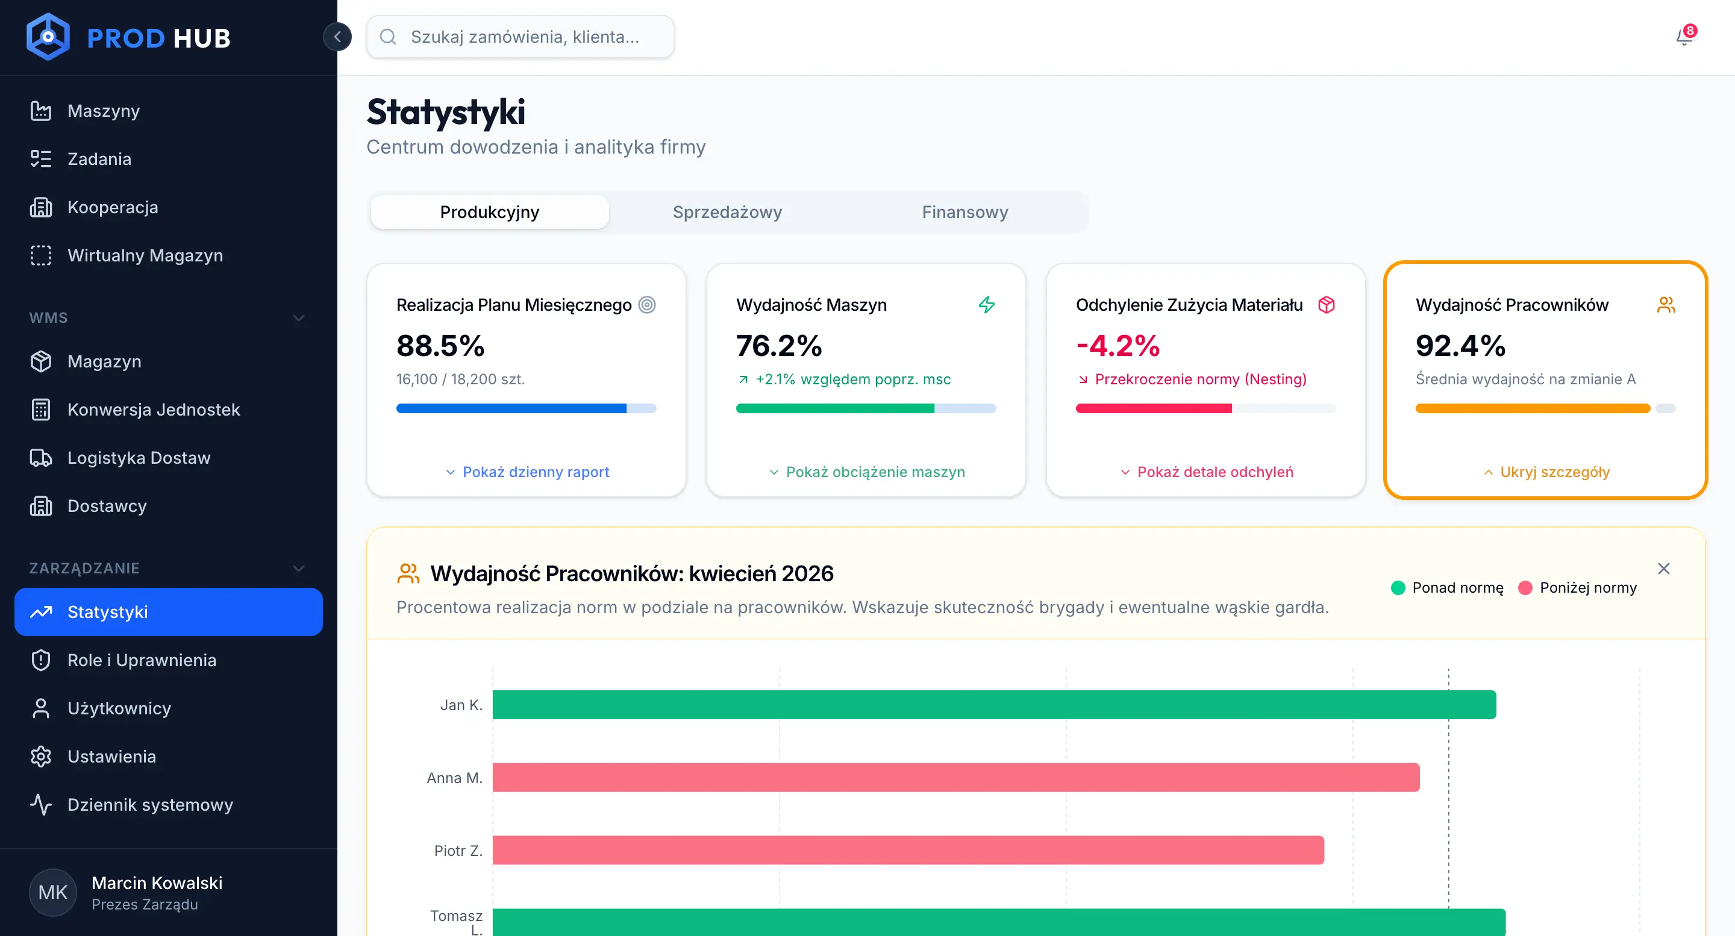Open the Magazyn package icon

[41, 361]
